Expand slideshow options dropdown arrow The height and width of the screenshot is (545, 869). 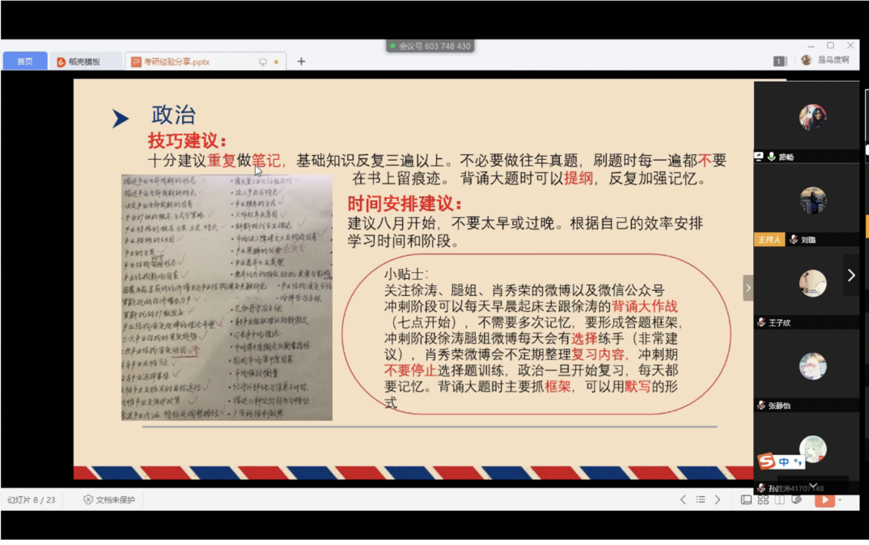pos(840,500)
